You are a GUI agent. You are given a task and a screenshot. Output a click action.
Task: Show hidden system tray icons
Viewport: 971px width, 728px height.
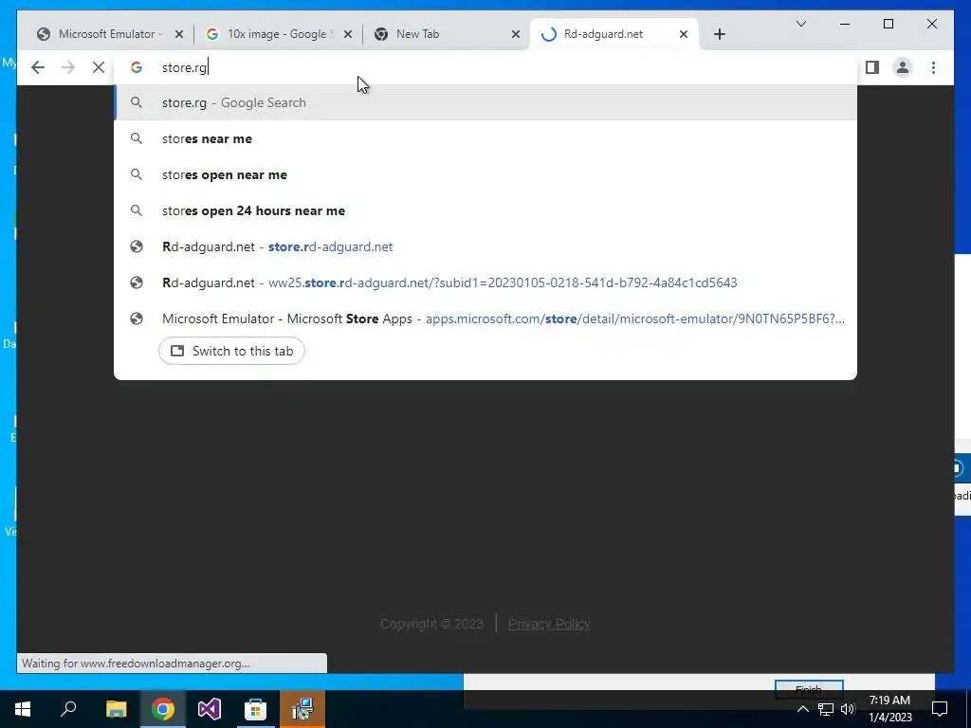point(802,709)
